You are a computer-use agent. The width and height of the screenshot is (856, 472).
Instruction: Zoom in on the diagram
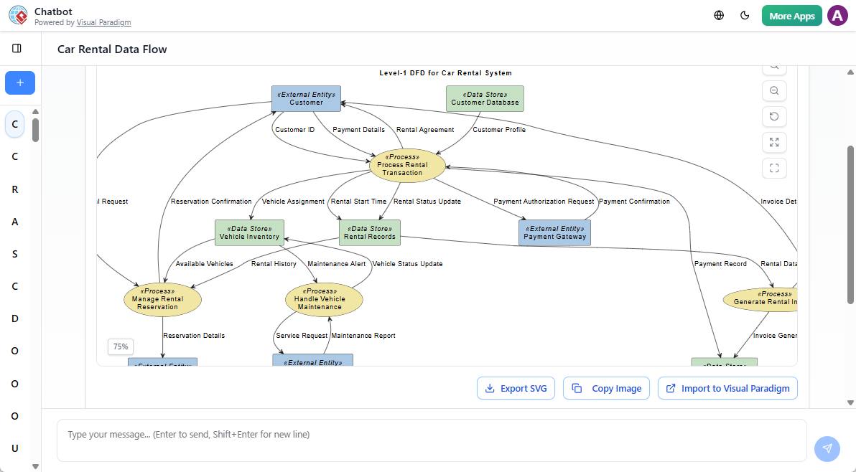coord(774,65)
